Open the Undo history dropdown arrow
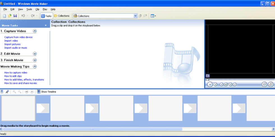This screenshot has width=275, height=137. [x=27, y=16]
